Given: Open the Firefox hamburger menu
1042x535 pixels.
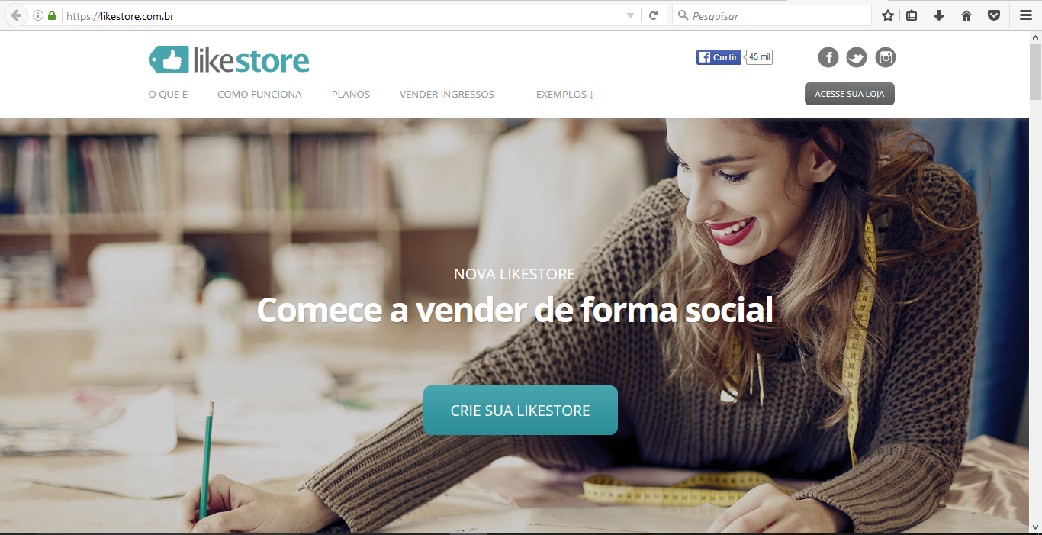Looking at the screenshot, I should (1026, 15).
